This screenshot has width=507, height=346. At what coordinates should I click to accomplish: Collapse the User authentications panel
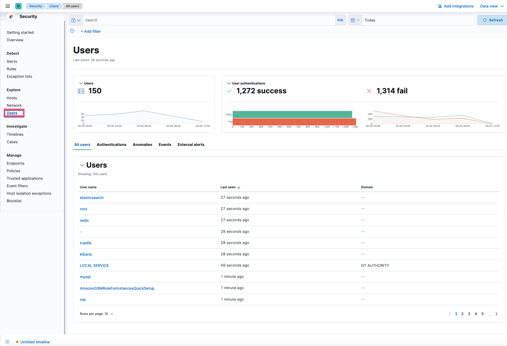click(229, 83)
